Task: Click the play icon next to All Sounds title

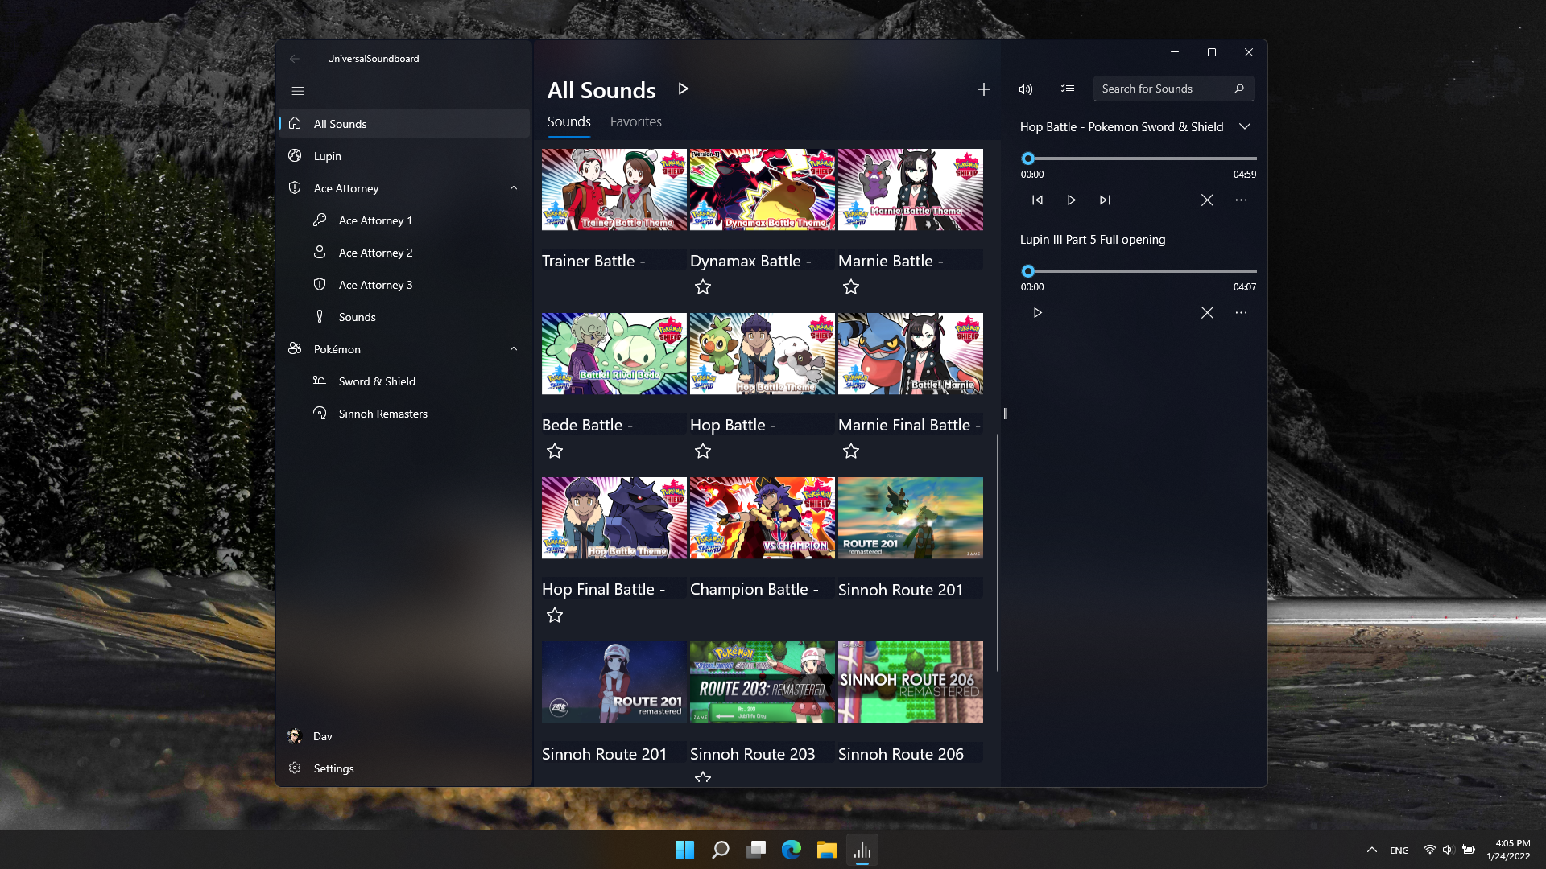Action: [683, 89]
